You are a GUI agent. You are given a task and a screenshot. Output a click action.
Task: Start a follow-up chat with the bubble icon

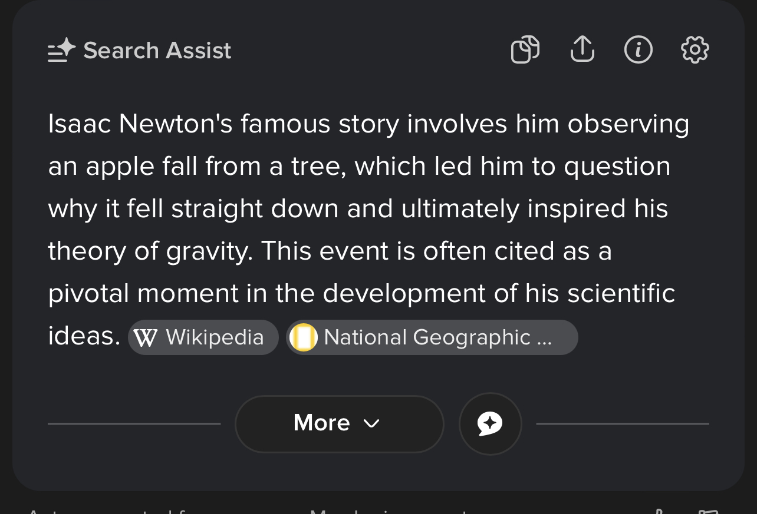pos(490,424)
